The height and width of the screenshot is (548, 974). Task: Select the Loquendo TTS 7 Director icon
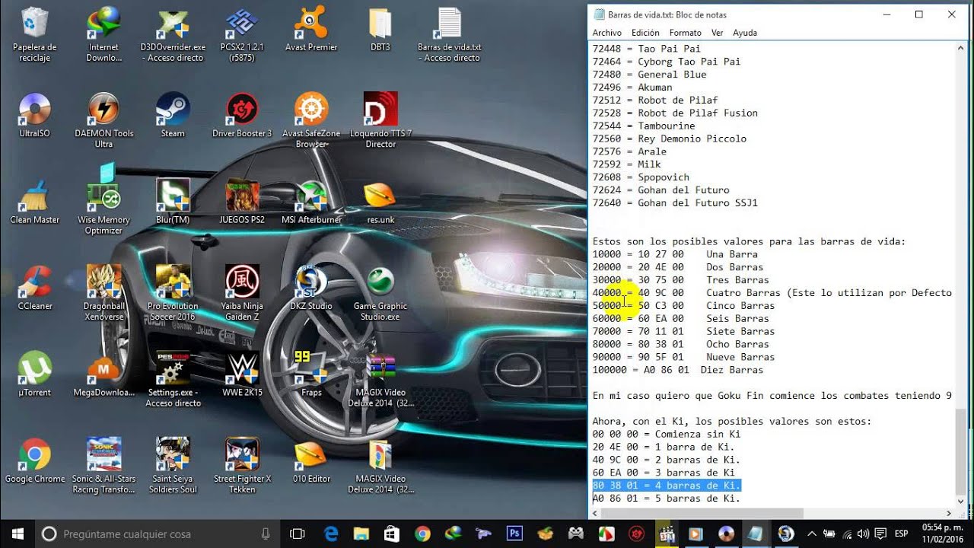[380, 121]
